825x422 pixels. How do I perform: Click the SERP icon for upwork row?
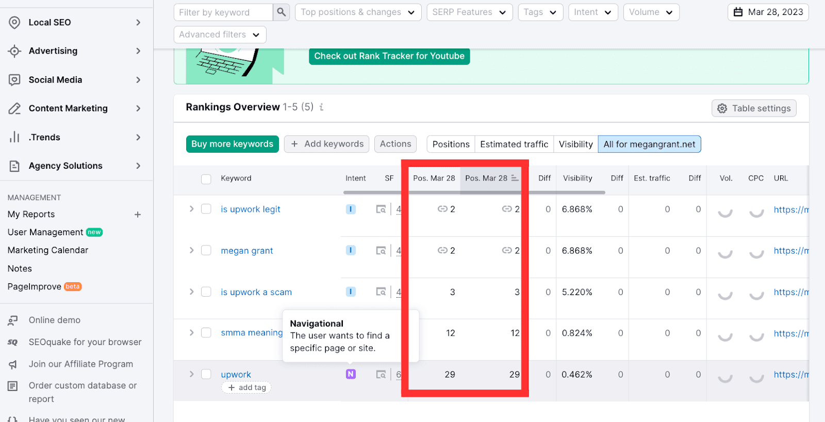(381, 375)
